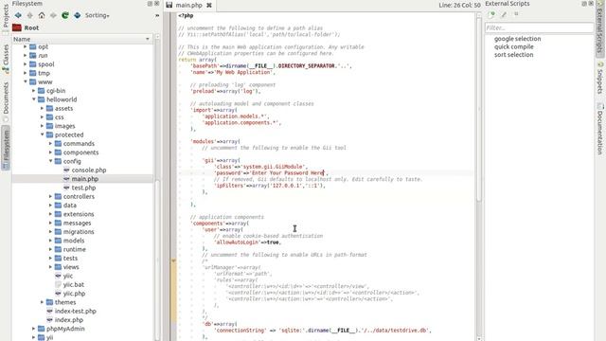Click the migrations folder icon
This screenshot has width=606, height=341.
(58, 231)
